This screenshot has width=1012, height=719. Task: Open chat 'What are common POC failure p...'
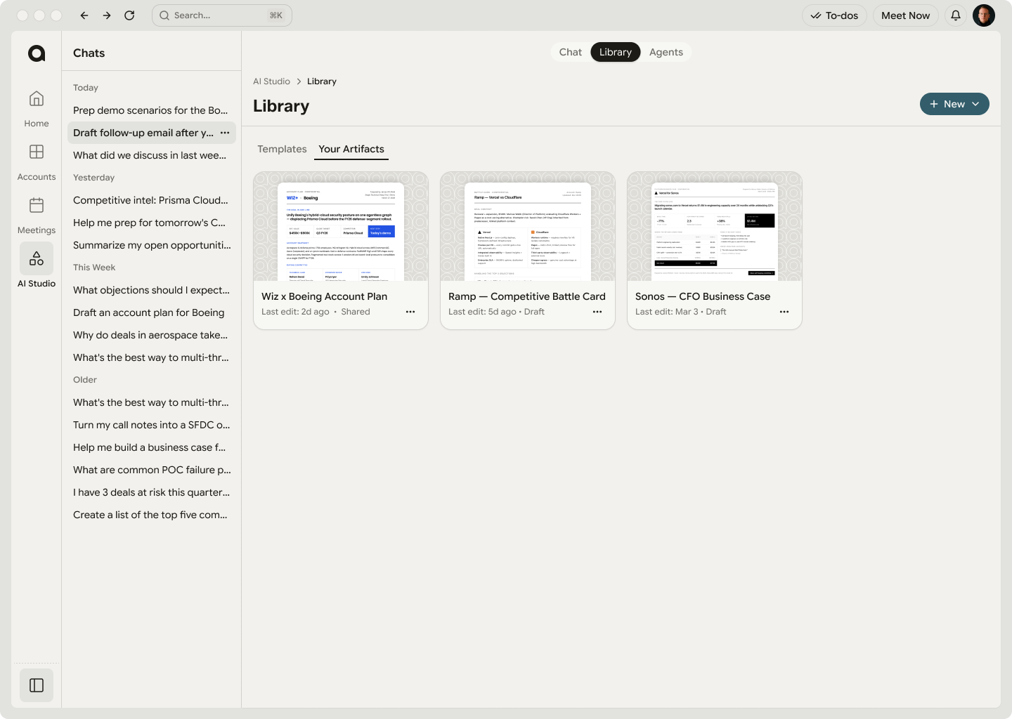coord(152,470)
